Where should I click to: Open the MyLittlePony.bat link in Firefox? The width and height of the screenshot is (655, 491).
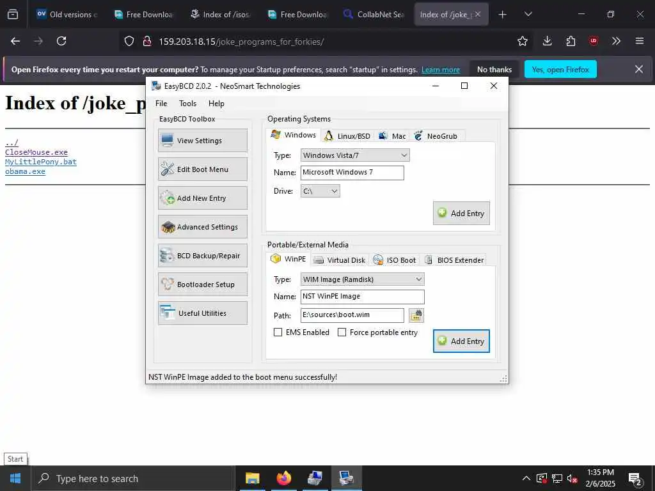pyautogui.click(x=41, y=162)
